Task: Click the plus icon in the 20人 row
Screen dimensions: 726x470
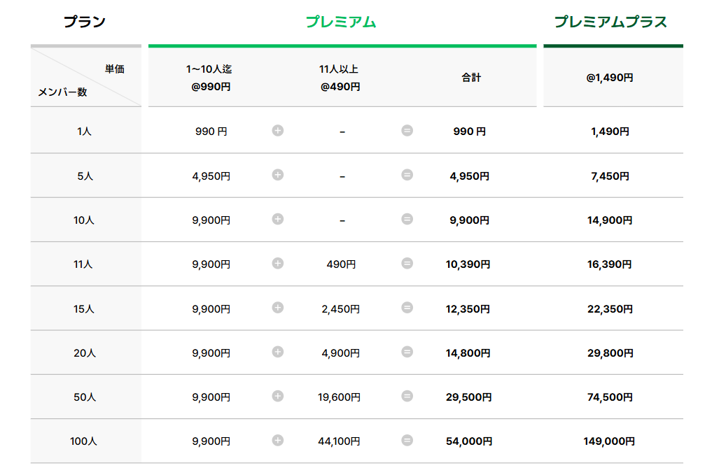Action: coord(277,352)
